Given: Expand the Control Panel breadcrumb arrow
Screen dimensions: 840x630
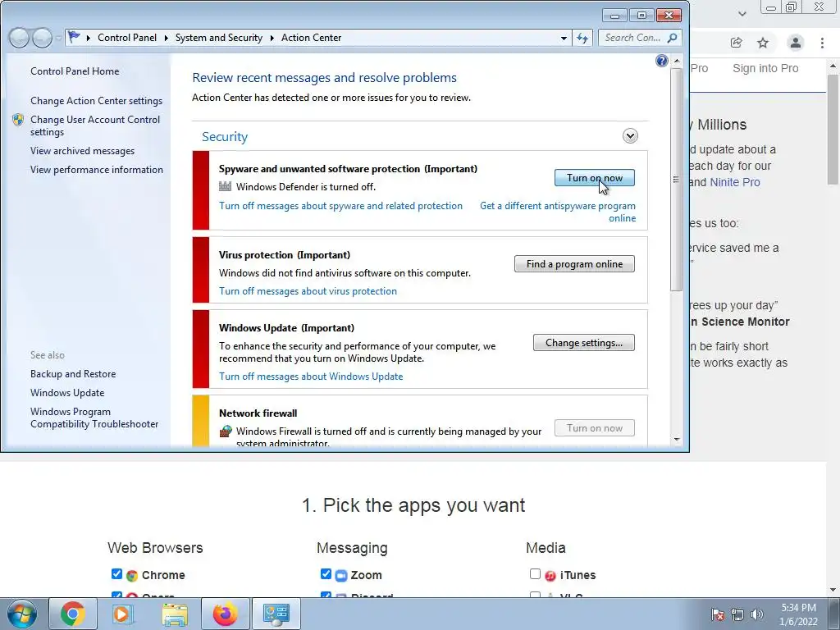Looking at the screenshot, I should [166, 38].
